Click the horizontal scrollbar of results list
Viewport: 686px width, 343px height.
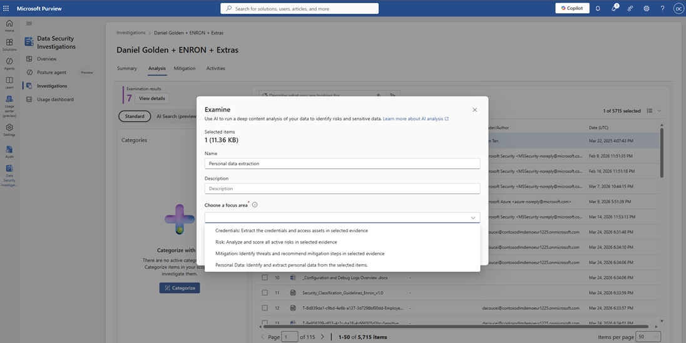point(455,326)
